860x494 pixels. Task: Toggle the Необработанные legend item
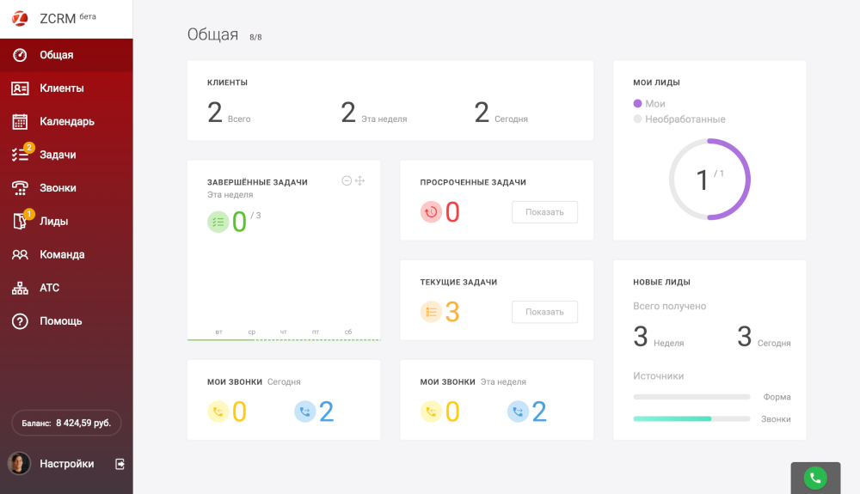(679, 119)
